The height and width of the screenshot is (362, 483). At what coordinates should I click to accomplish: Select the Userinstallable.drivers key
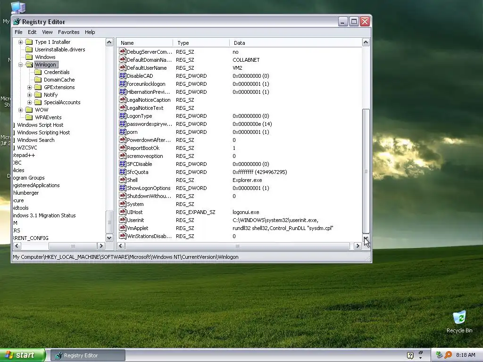pos(60,49)
